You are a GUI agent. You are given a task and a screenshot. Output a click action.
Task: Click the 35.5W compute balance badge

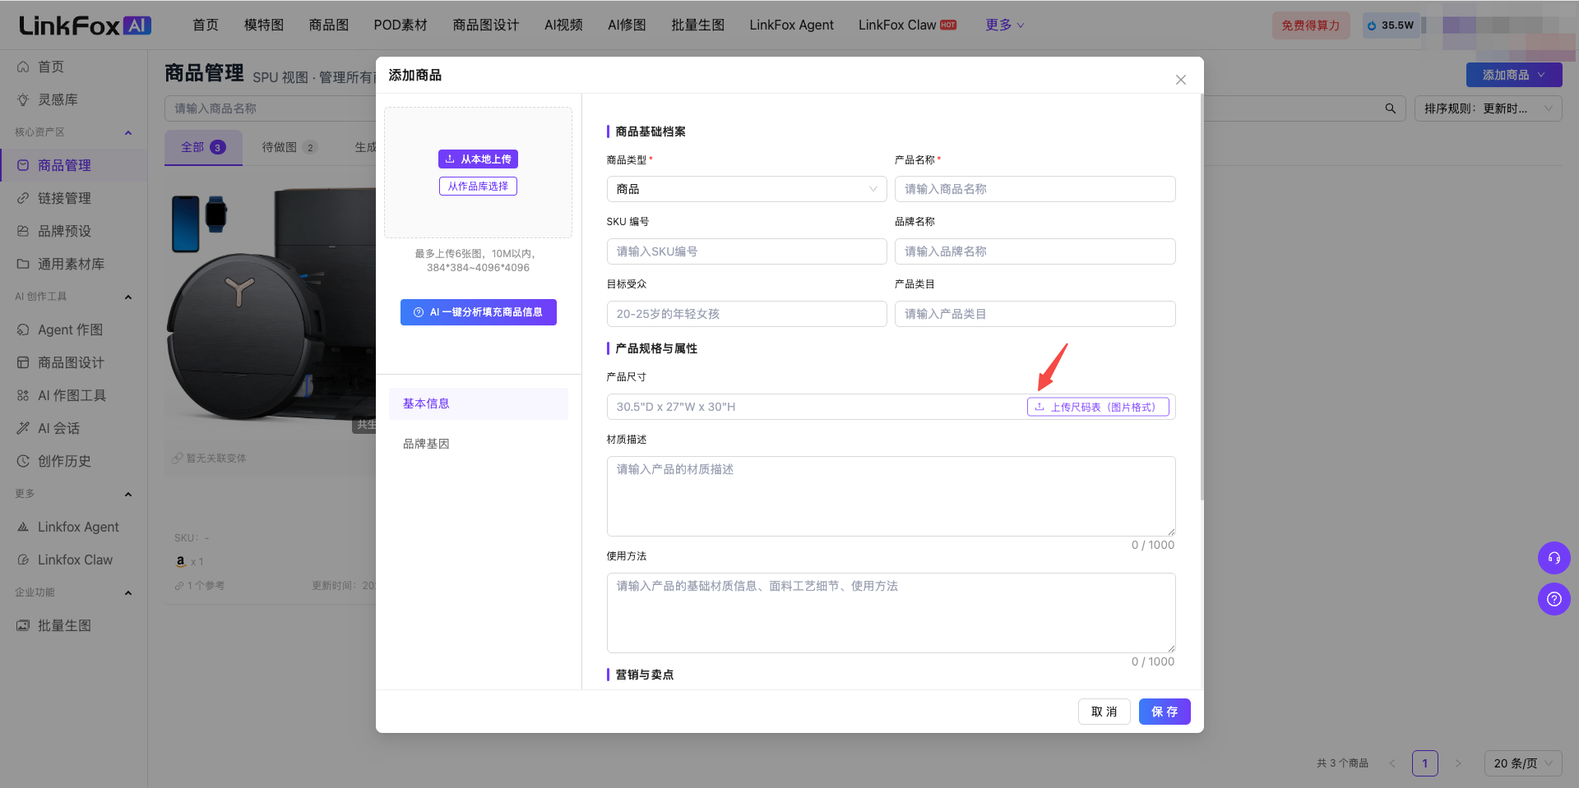(1390, 25)
